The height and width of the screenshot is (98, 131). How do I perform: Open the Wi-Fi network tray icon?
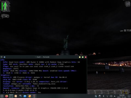pyautogui.click(x=107, y=96)
